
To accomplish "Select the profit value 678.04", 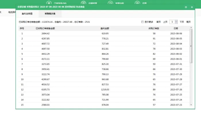I will pyautogui.click(x=105, y=105).
